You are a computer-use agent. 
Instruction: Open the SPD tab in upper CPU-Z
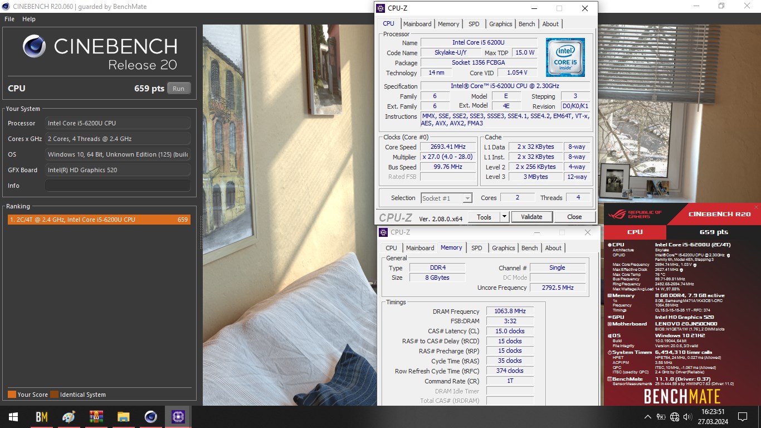(474, 24)
